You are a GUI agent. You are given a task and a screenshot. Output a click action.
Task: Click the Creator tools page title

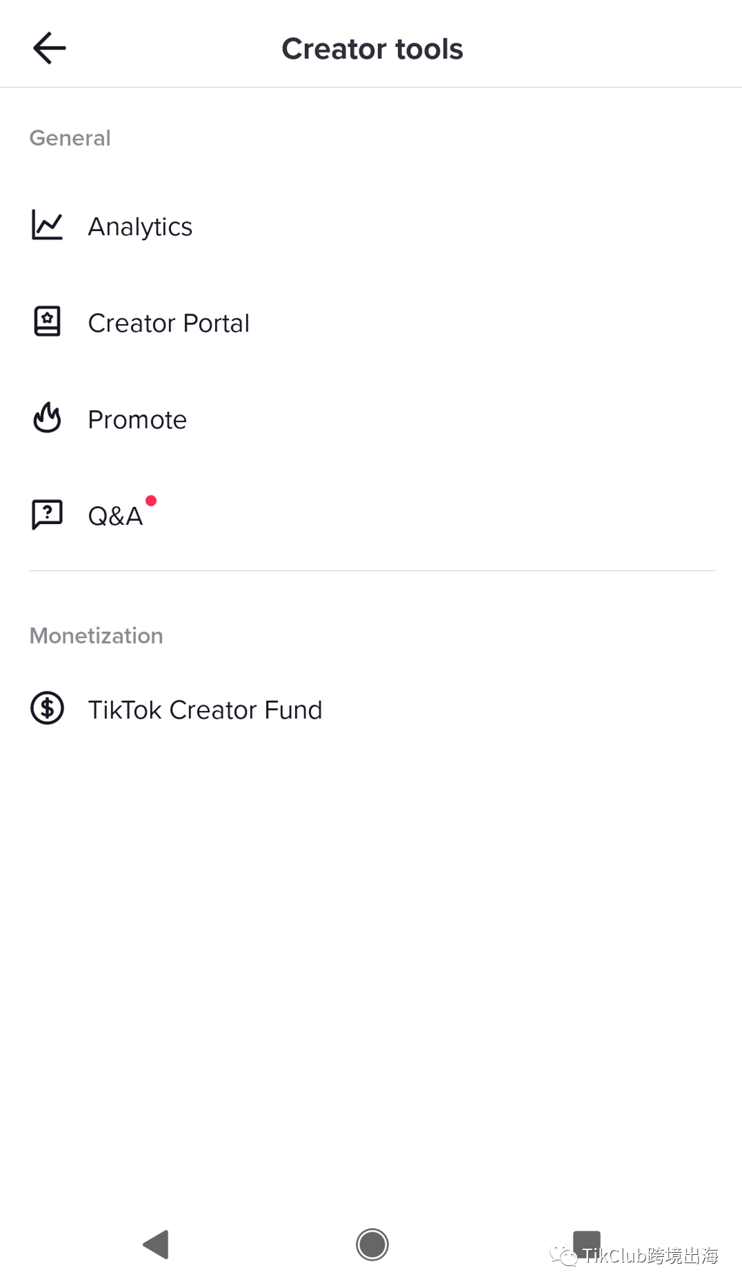372,49
